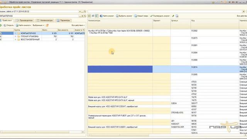Click the green pencil edit icon
The height and width of the screenshot is (139, 247).
pyautogui.click(x=173, y=16)
